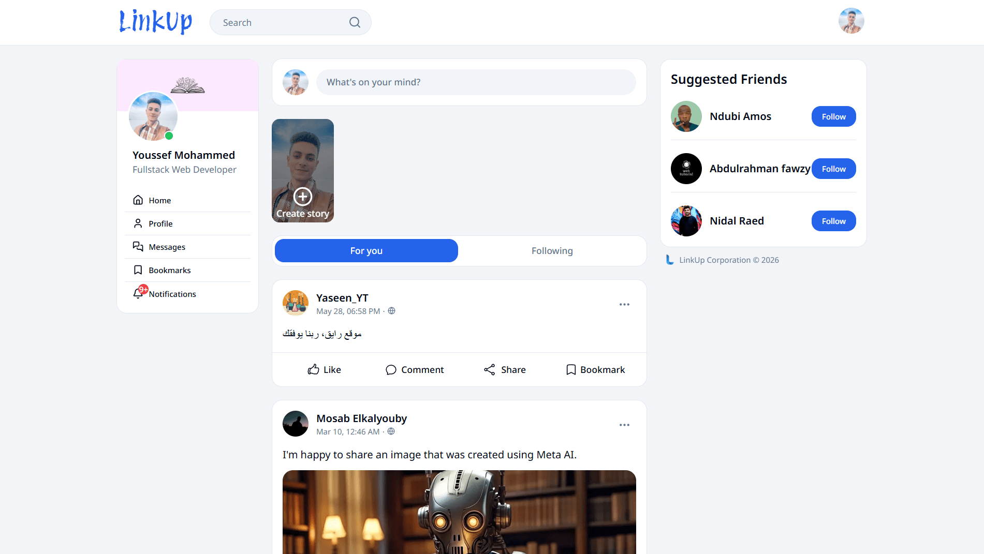The image size is (984, 554).
Task: Follow Abdulrahman fawzy
Action: (x=833, y=169)
